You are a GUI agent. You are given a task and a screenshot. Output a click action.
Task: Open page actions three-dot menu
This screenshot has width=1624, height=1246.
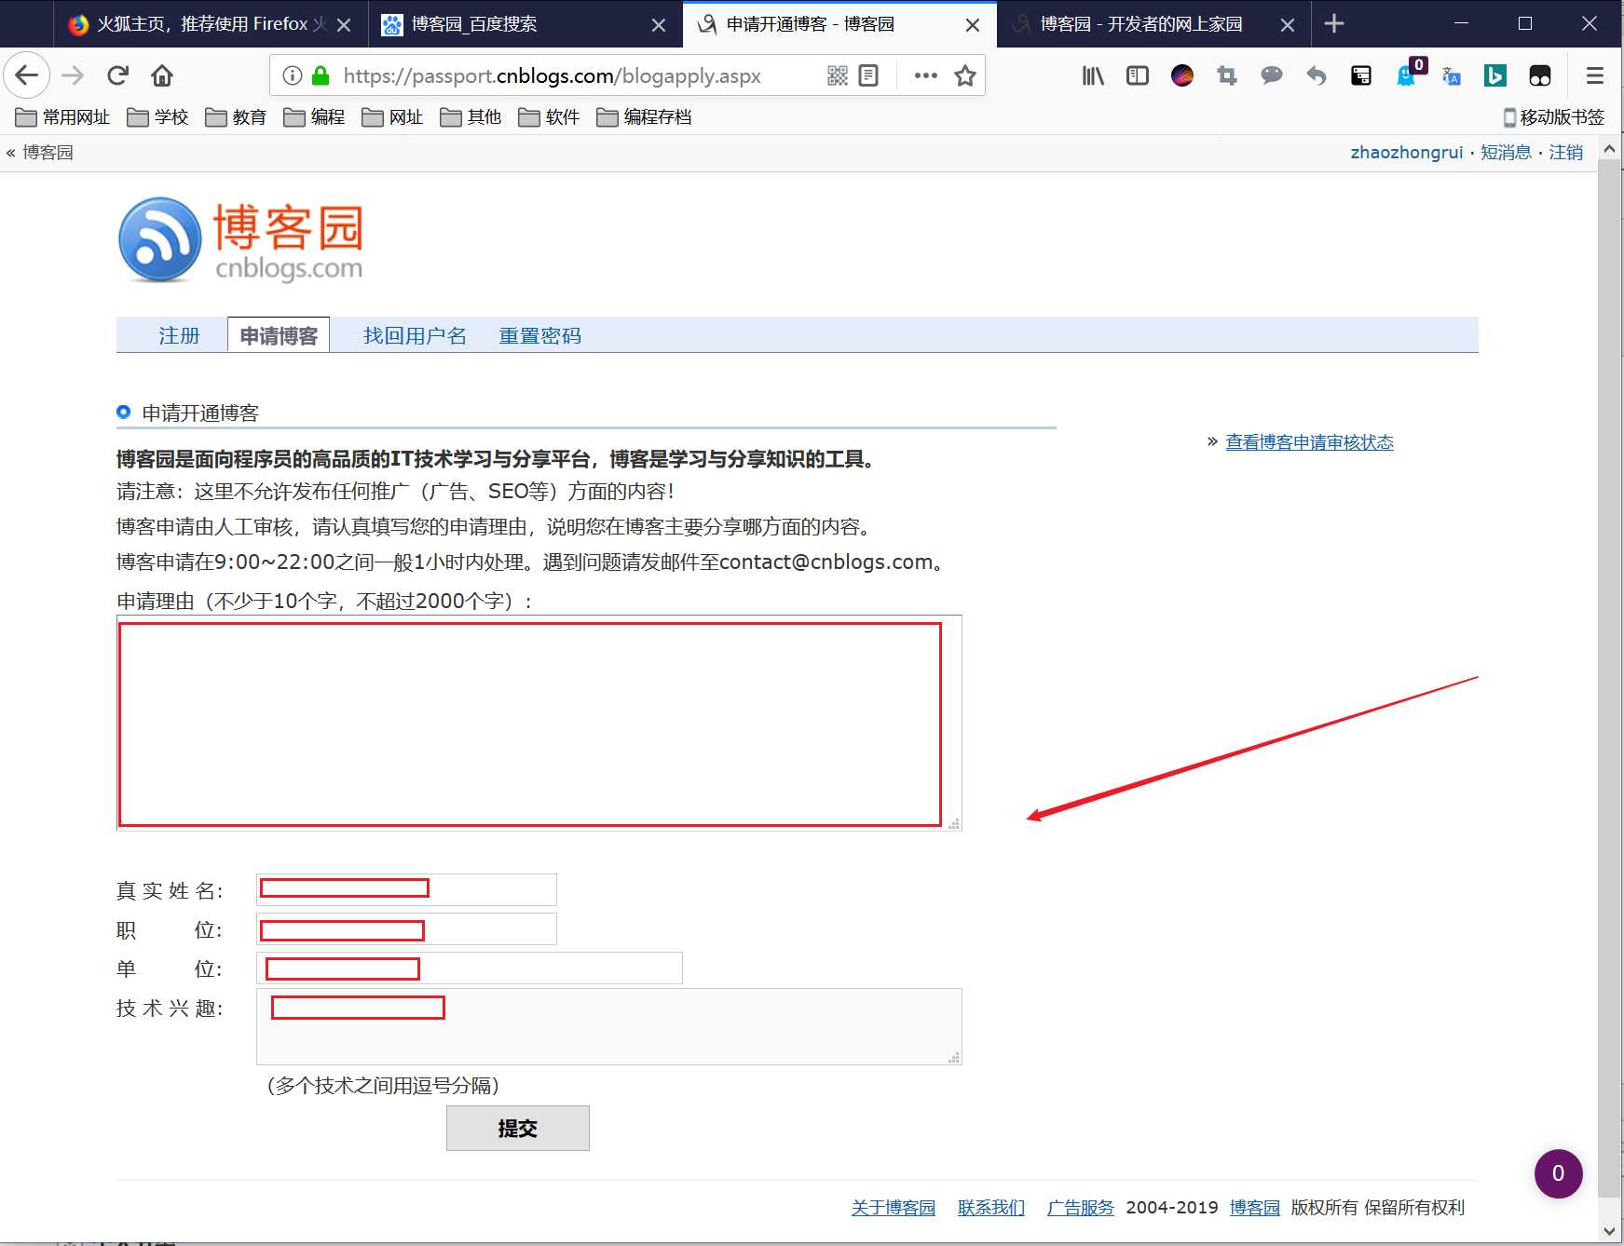click(x=925, y=75)
